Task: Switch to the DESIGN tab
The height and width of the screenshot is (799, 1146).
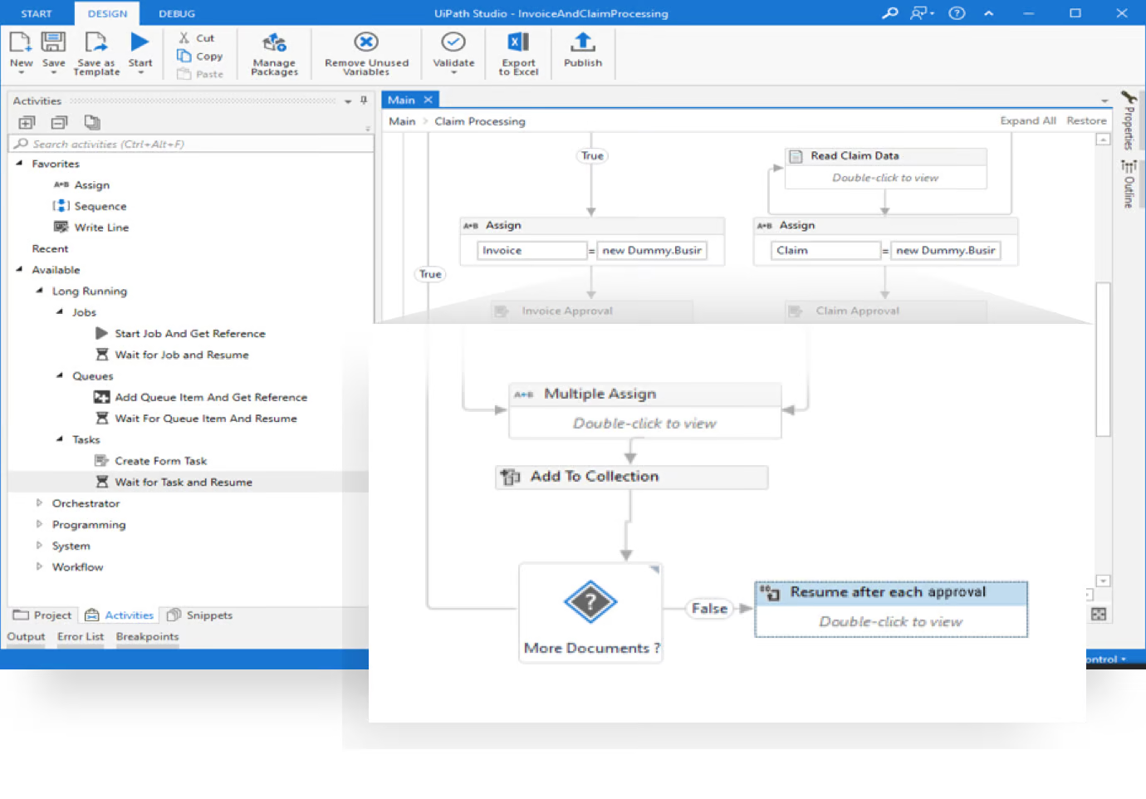Action: point(107,14)
